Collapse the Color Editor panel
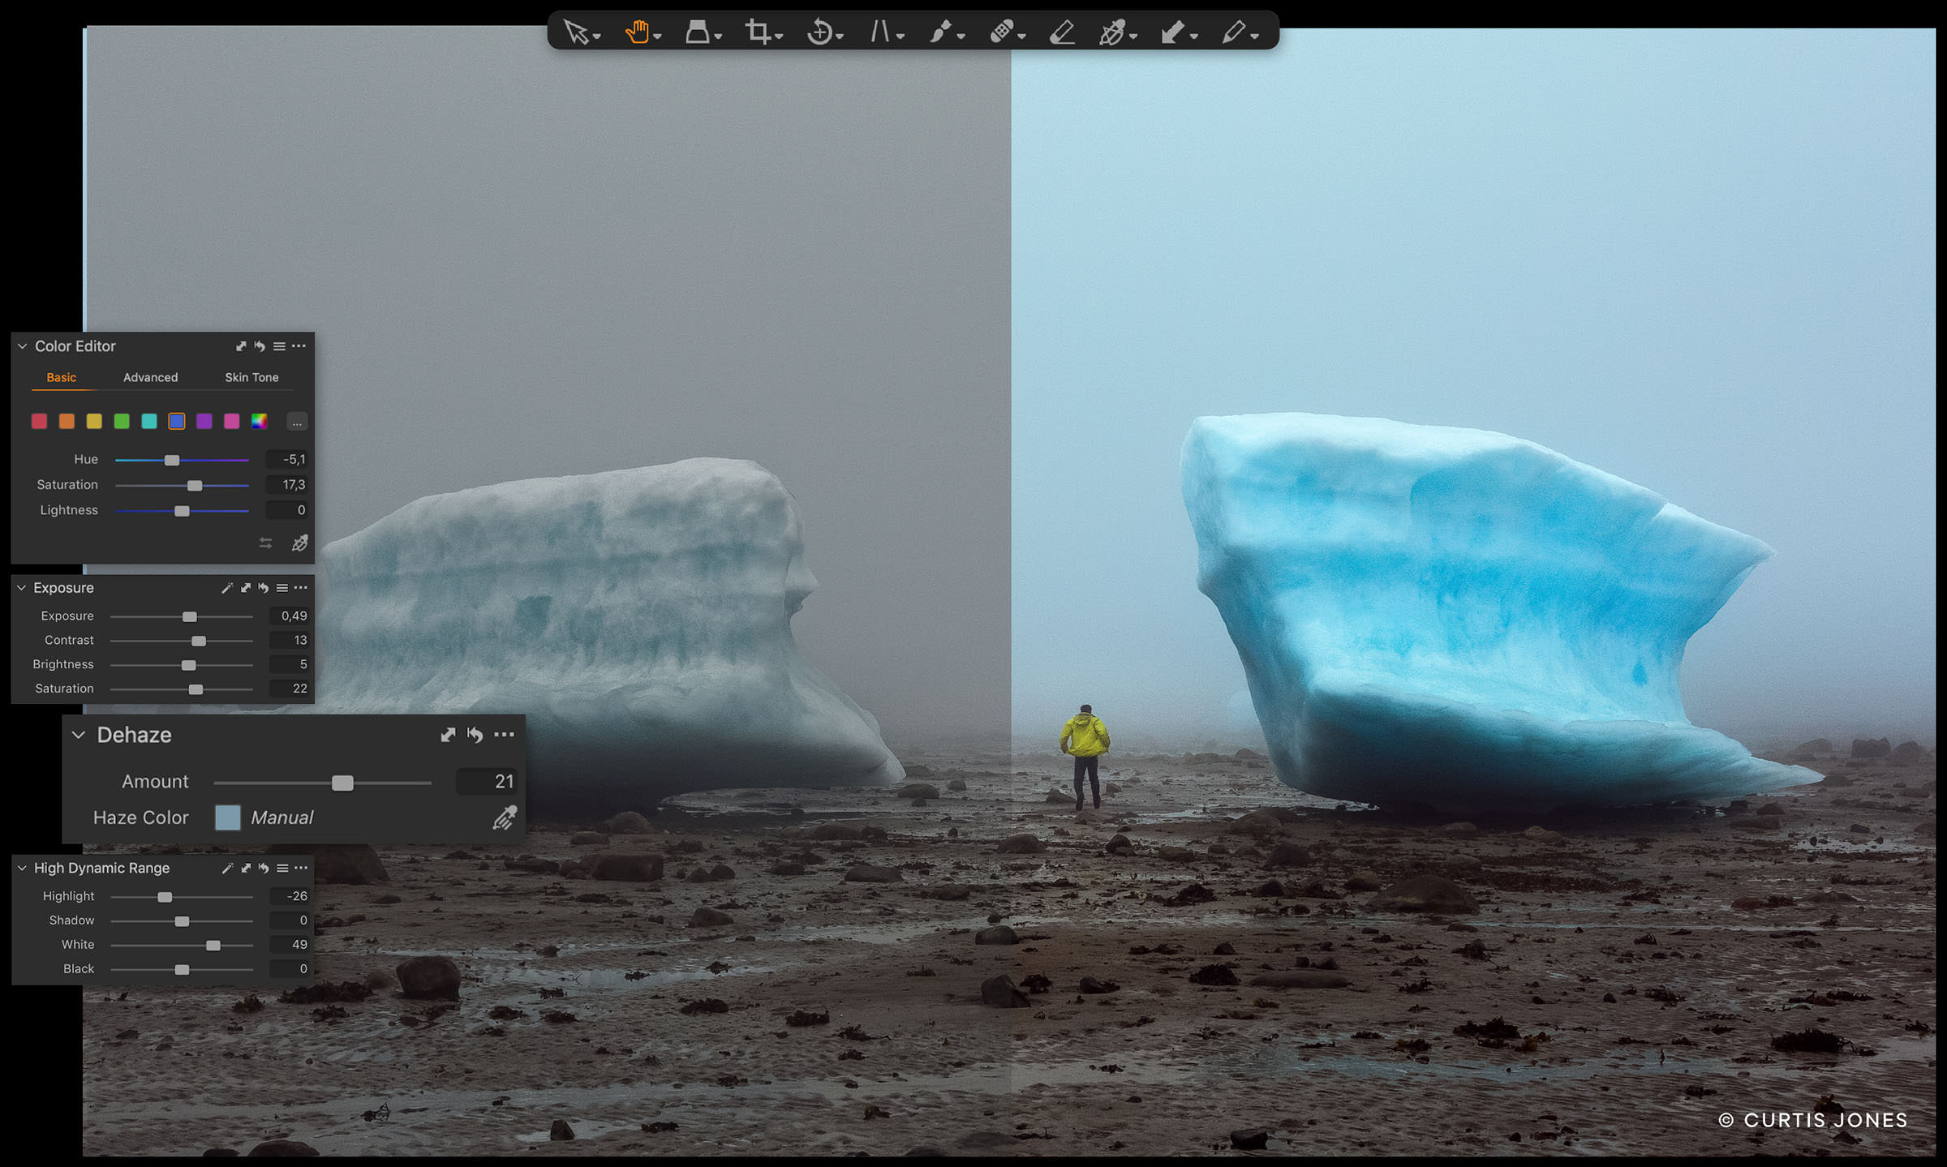Image resolution: width=1947 pixels, height=1167 pixels. (x=23, y=346)
